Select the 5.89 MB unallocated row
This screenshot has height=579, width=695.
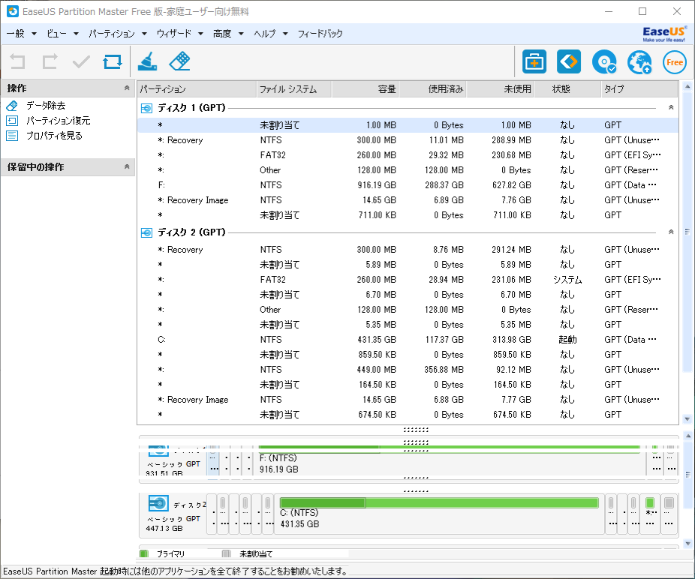(x=408, y=265)
